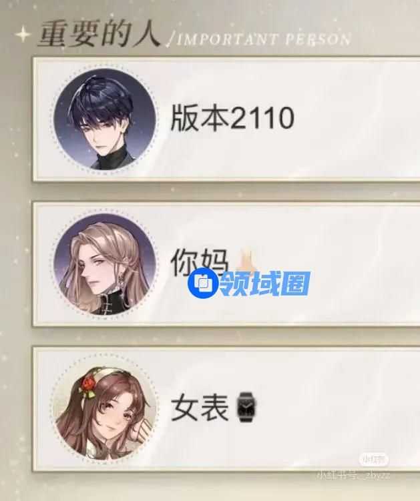Click the blue 领域圈 watermark text
This screenshot has width=420, height=501.
(265, 284)
